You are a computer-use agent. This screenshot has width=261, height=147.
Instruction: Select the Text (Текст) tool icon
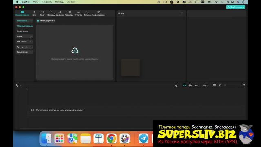pyautogui.click(x=42, y=13)
